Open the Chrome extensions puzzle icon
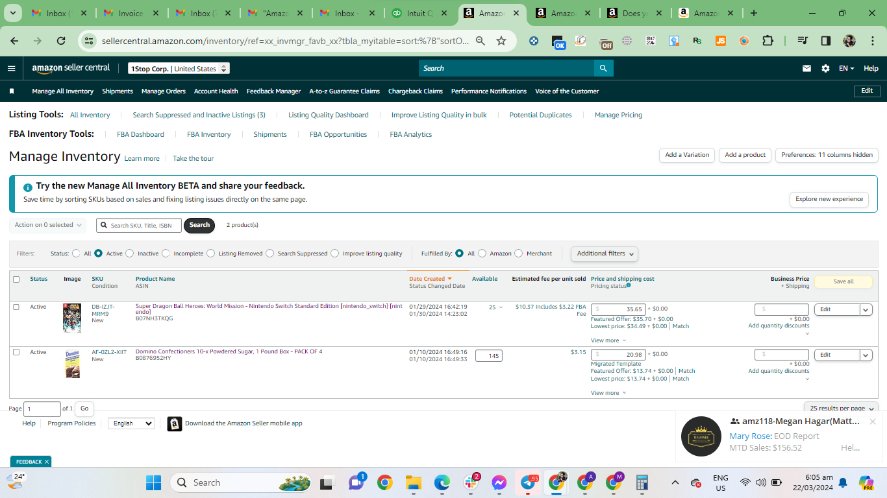This screenshot has height=498, width=887. tap(768, 41)
